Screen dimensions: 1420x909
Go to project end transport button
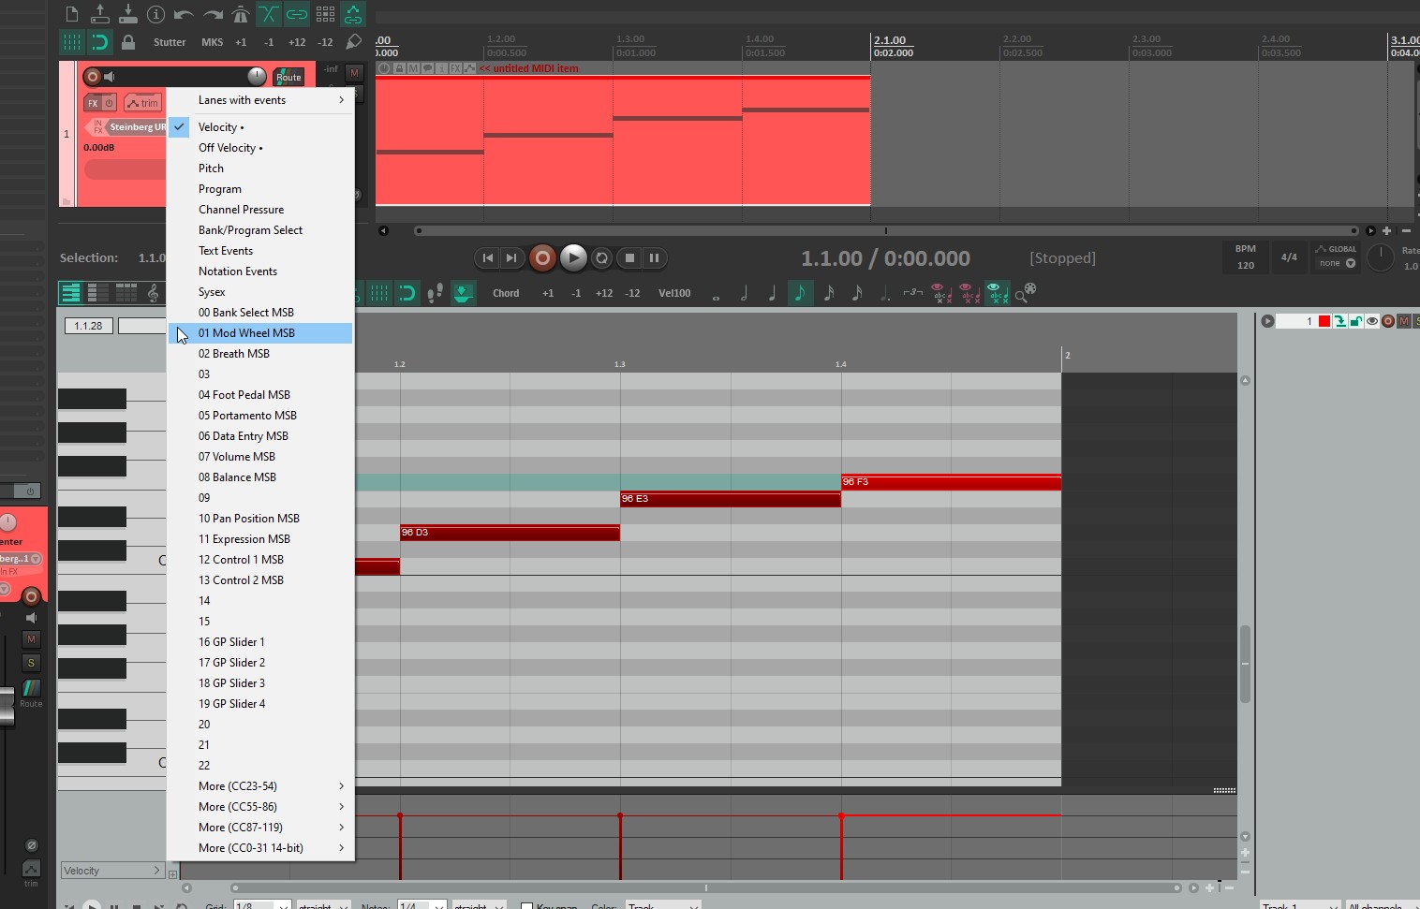[511, 258]
